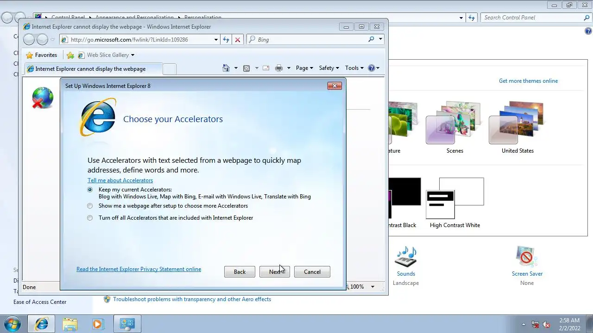Select the Scenes theme thumbnail
The image size is (593, 333).
tap(454, 123)
